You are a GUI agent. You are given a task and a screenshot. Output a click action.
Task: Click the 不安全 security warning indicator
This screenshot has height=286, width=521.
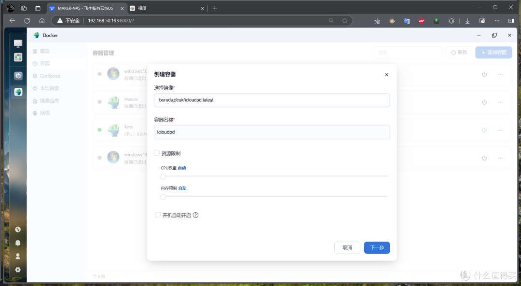pos(69,21)
